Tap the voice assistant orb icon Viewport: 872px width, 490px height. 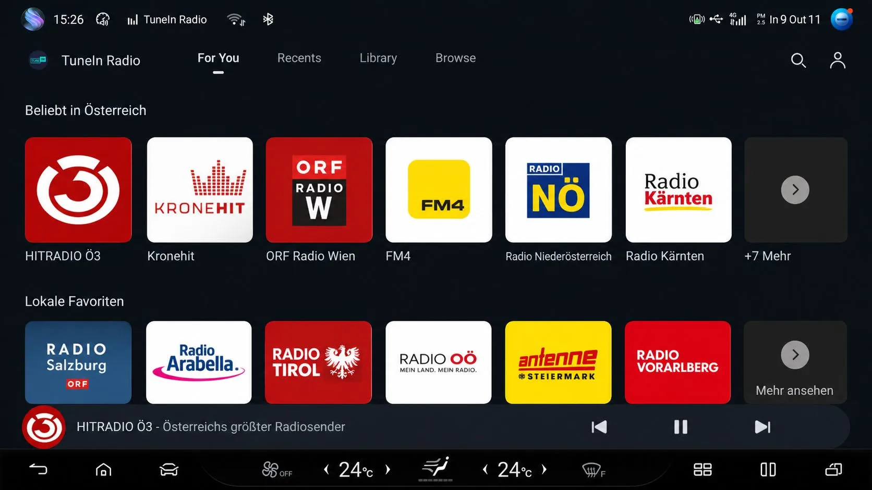[x=33, y=19]
